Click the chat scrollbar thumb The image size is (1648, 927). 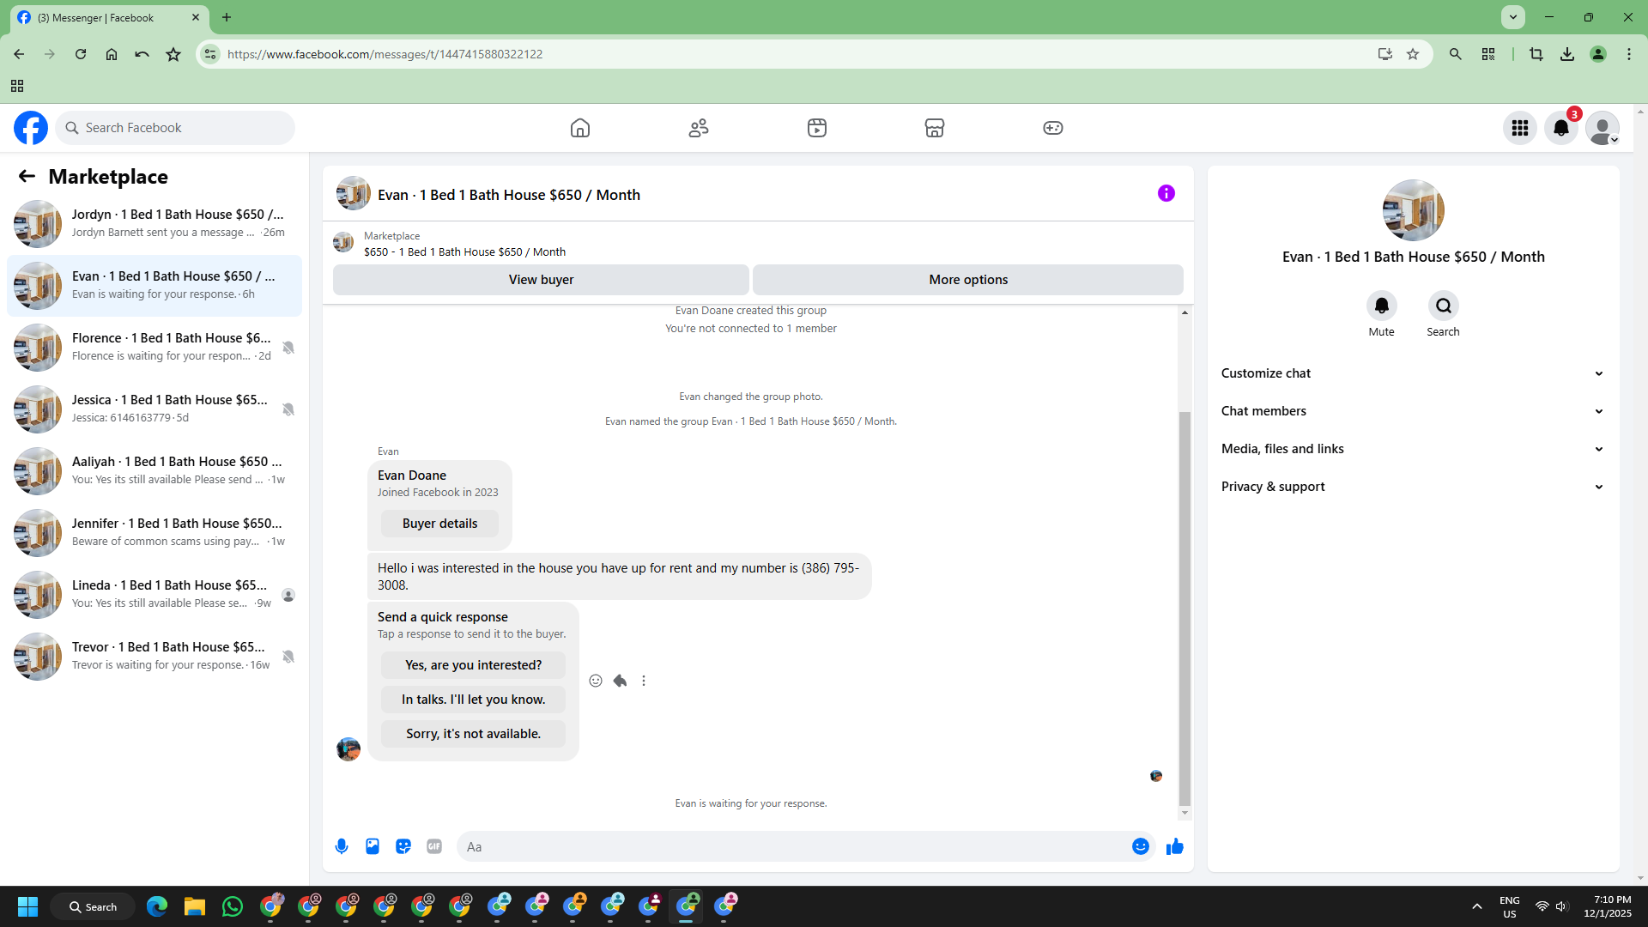click(x=1184, y=609)
